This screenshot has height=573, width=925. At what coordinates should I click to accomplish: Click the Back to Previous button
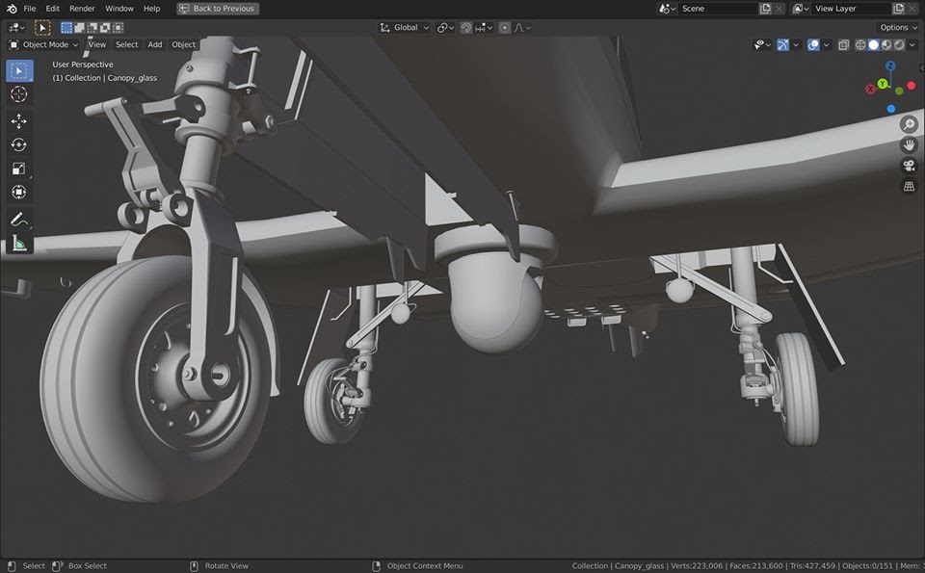pyautogui.click(x=217, y=8)
